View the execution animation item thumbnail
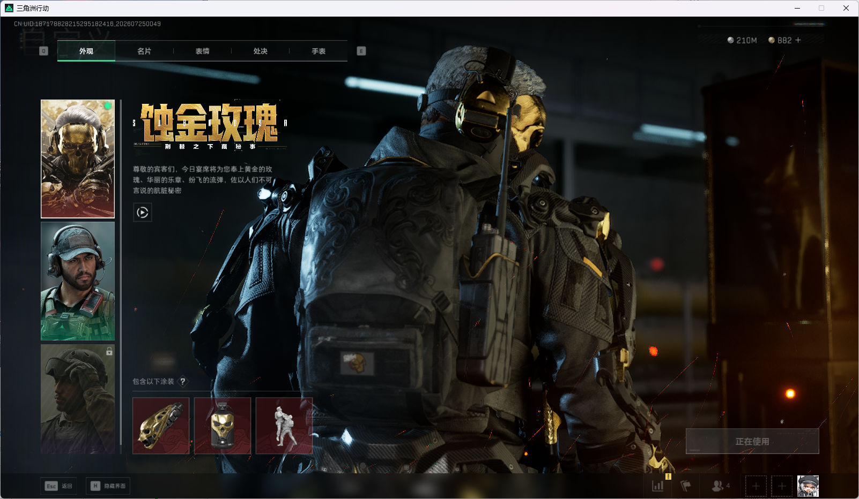Image resolution: width=859 pixels, height=499 pixels. (x=284, y=426)
